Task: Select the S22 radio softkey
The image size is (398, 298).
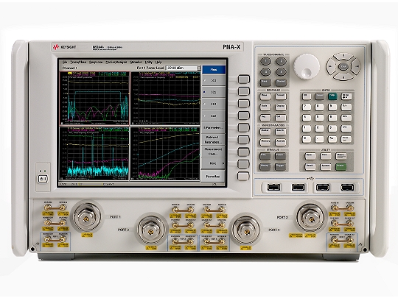Action: tap(214, 116)
